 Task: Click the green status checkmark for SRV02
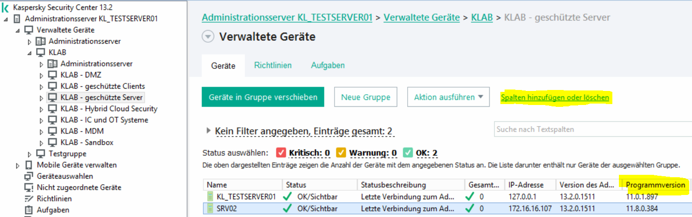point(288,209)
